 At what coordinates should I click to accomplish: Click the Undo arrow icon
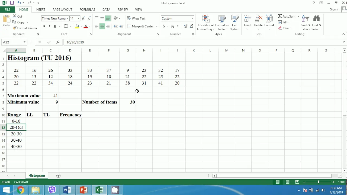click(19, 3)
